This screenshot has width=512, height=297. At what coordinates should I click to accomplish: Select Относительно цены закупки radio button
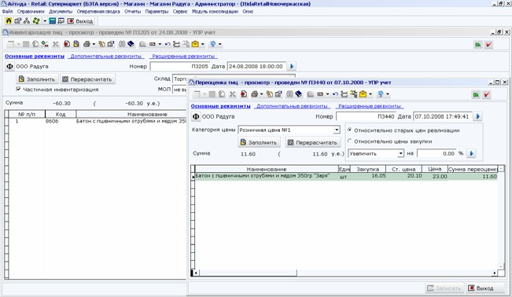350,141
